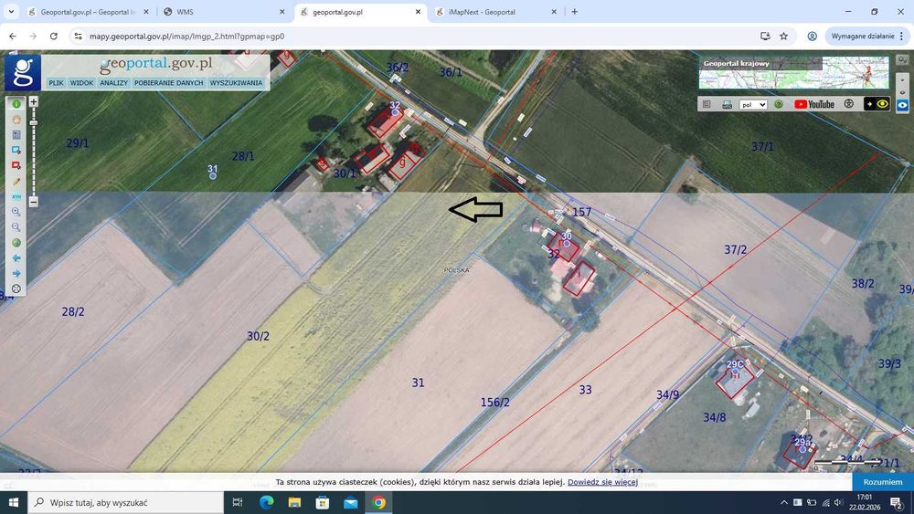The height and width of the screenshot is (514, 914).
Task: Click the address bar URL
Action: pyautogui.click(x=186, y=37)
